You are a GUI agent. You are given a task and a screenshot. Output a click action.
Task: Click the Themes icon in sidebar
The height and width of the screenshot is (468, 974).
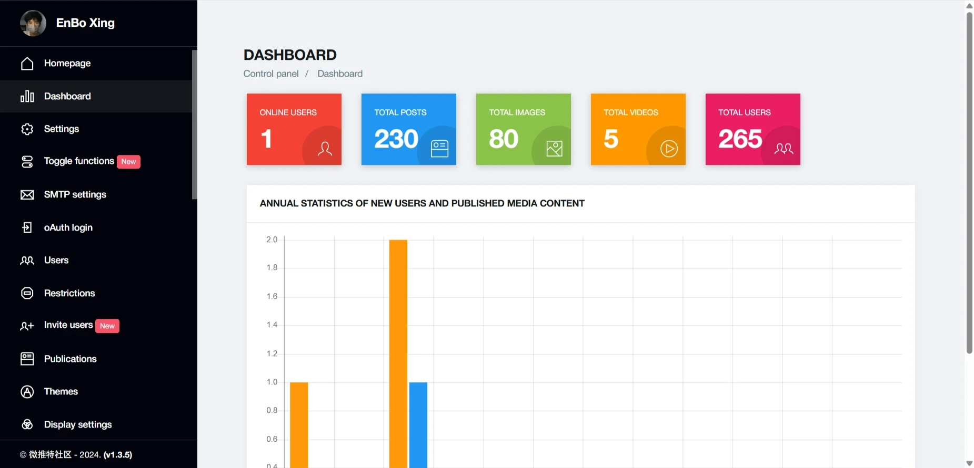pyautogui.click(x=27, y=392)
